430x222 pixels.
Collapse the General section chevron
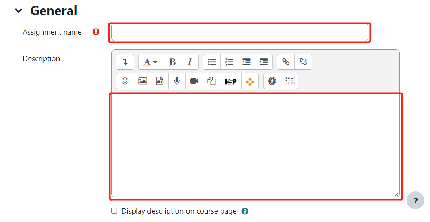coord(19,11)
